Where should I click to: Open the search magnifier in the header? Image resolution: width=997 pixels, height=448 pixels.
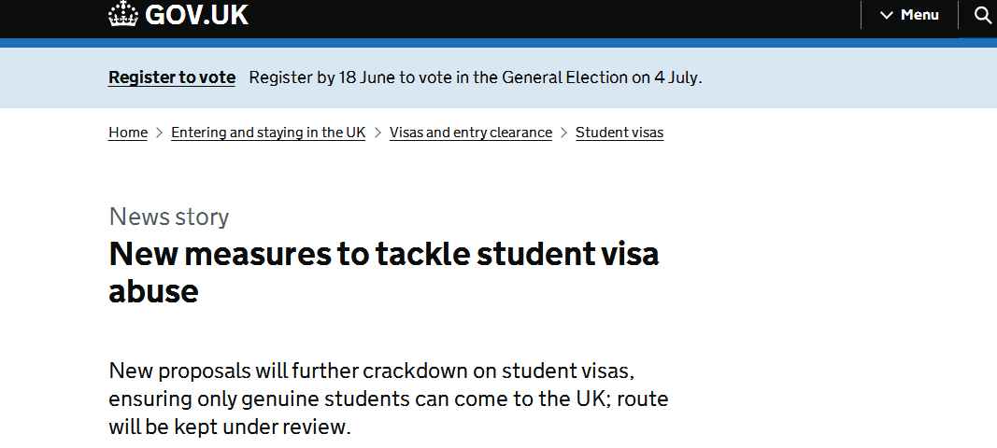984,15
